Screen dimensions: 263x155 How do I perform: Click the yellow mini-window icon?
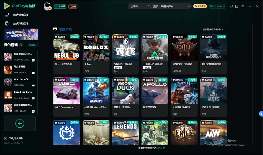(237, 6)
